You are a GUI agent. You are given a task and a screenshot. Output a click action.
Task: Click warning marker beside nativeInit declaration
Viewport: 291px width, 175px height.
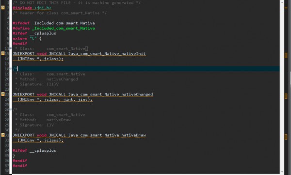click(x=3, y=53)
